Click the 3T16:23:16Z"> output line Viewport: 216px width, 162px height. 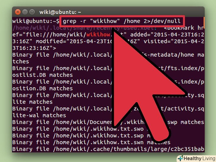(34, 48)
